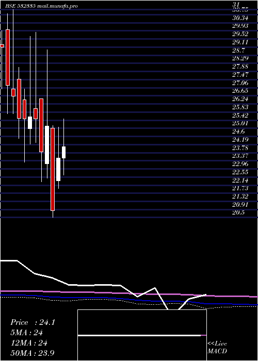The height and width of the screenshot is (361, 258).
Task: Click the 'Price : 24.1' readout
Action: pos(33,322)
